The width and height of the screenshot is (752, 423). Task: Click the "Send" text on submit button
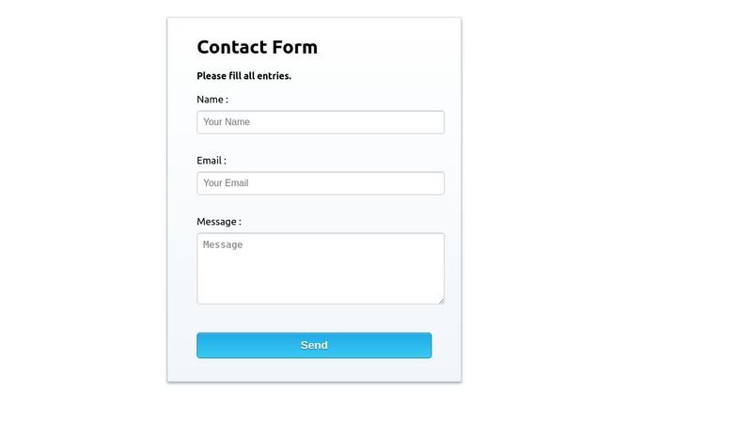[x=314, y=346]
